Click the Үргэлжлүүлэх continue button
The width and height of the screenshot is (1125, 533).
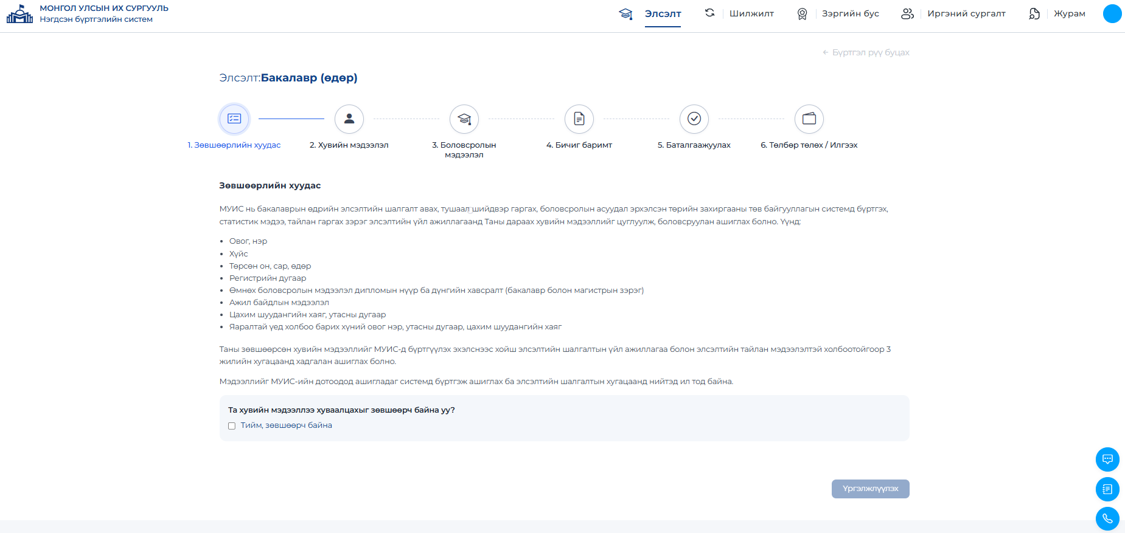[x=871, y=489]
